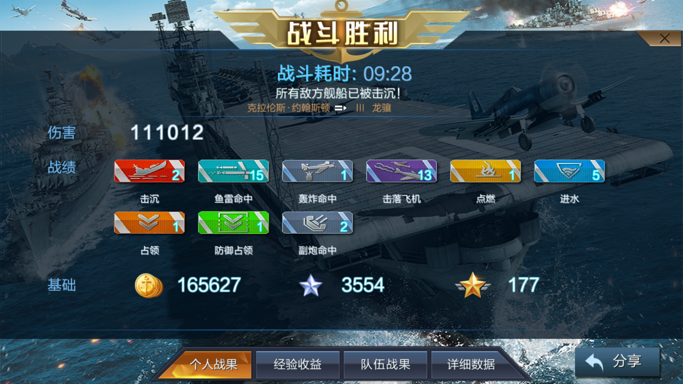Click the gold coin reward icon
The height and width of the screenshot is (384, 683).
tap(149, 286)
